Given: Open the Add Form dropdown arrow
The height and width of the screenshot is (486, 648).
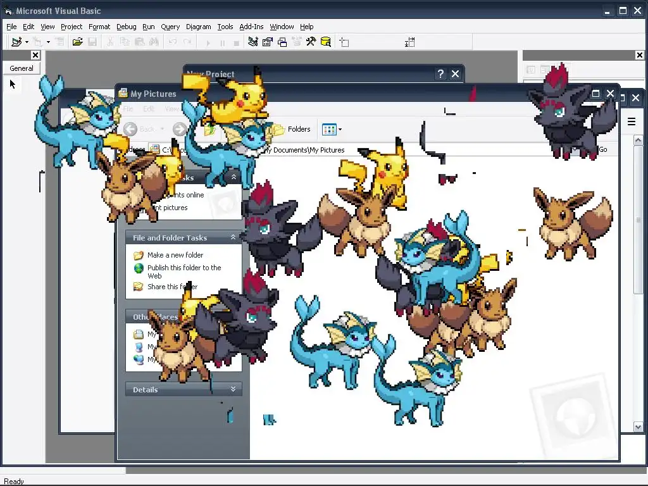Looking at the screenshot, I should pos(48,42).
